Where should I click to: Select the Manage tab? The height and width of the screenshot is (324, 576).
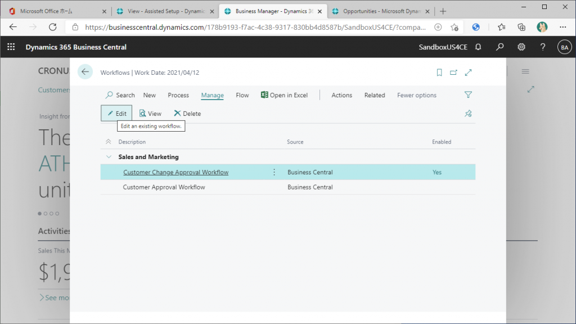point(212,95)
